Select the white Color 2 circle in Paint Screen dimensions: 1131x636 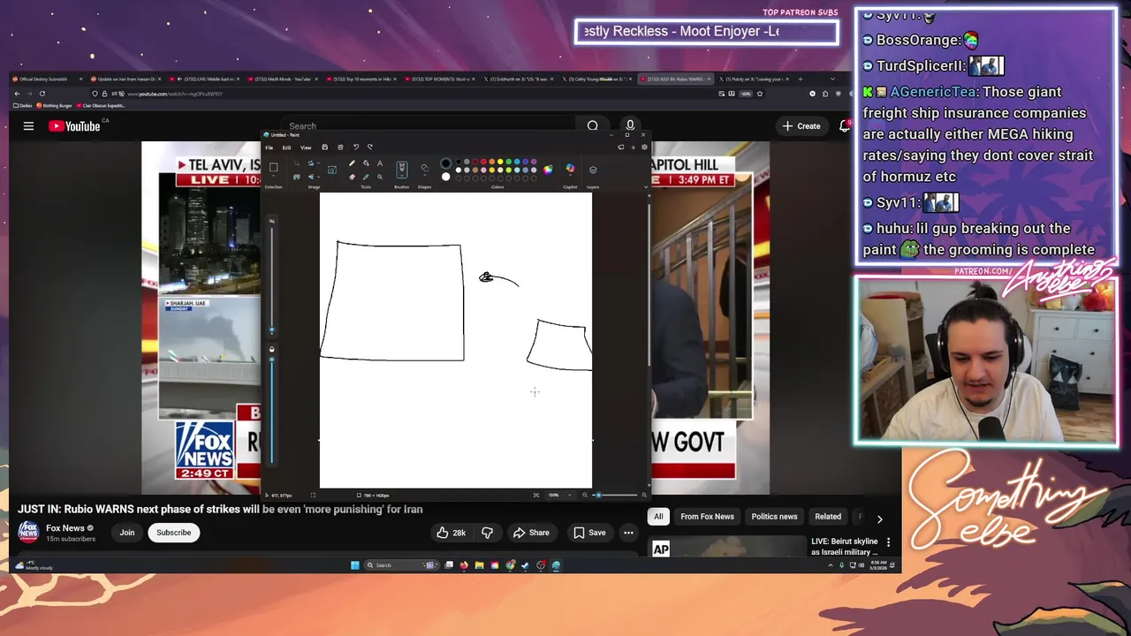445,177
